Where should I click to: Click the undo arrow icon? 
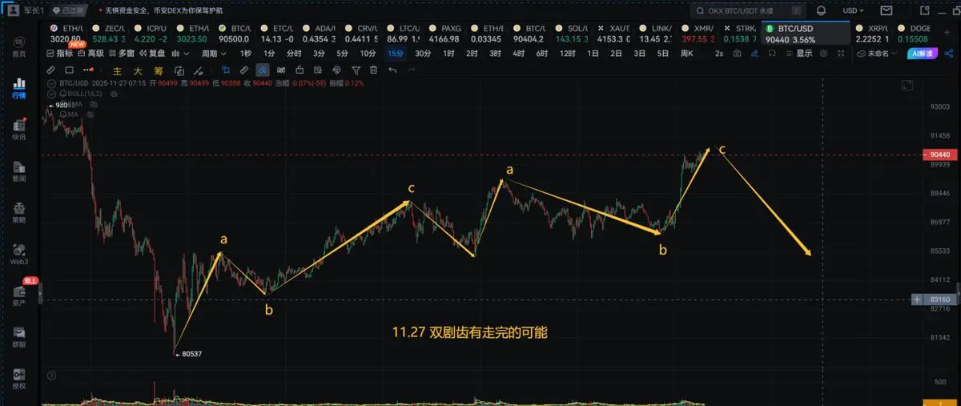click(x=392, y=70)
